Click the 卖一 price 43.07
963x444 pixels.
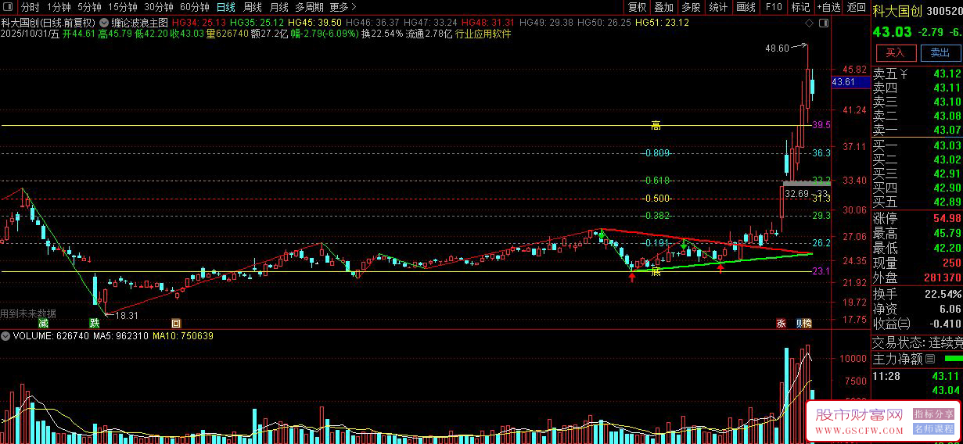click(946, 130)
